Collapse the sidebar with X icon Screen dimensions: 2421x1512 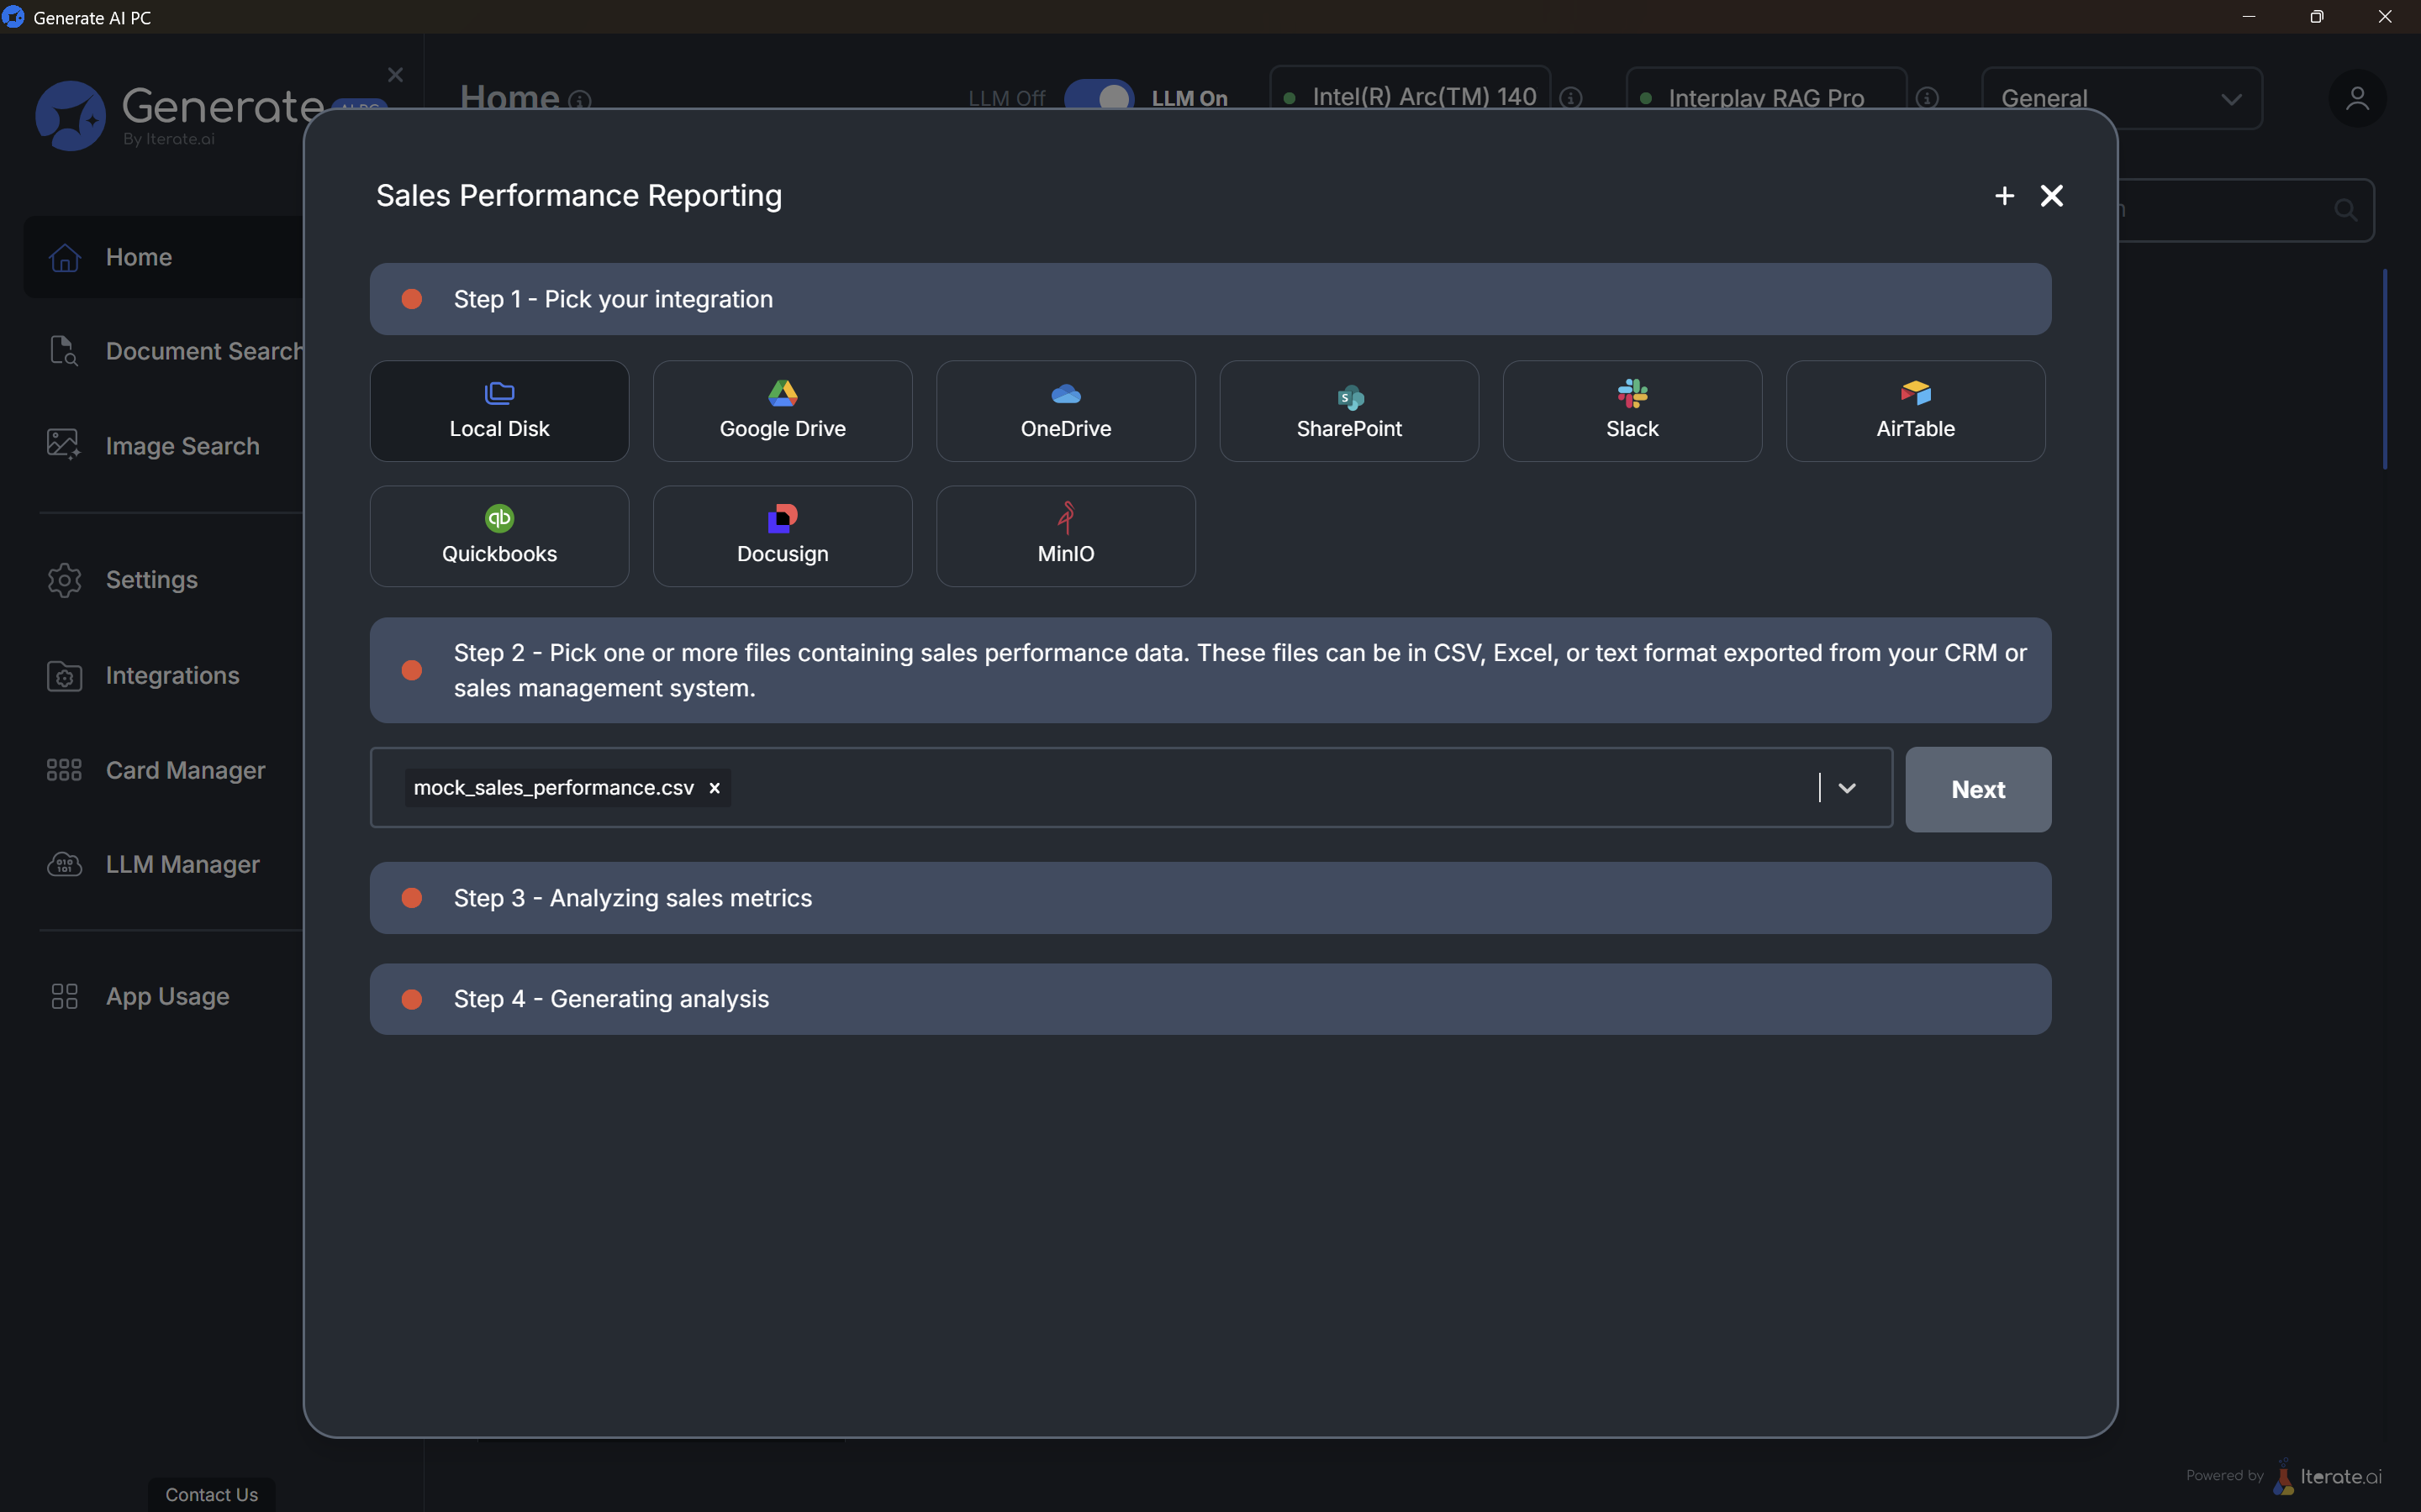395,75
